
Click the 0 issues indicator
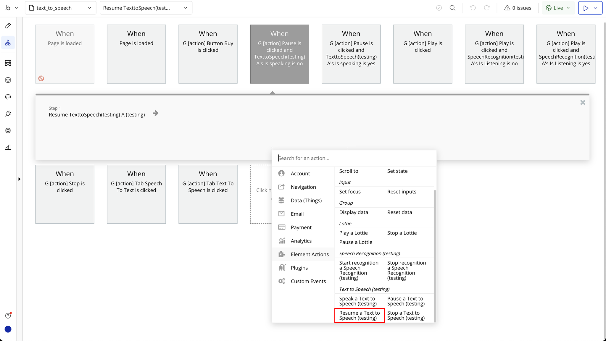(x=518, y=8)
